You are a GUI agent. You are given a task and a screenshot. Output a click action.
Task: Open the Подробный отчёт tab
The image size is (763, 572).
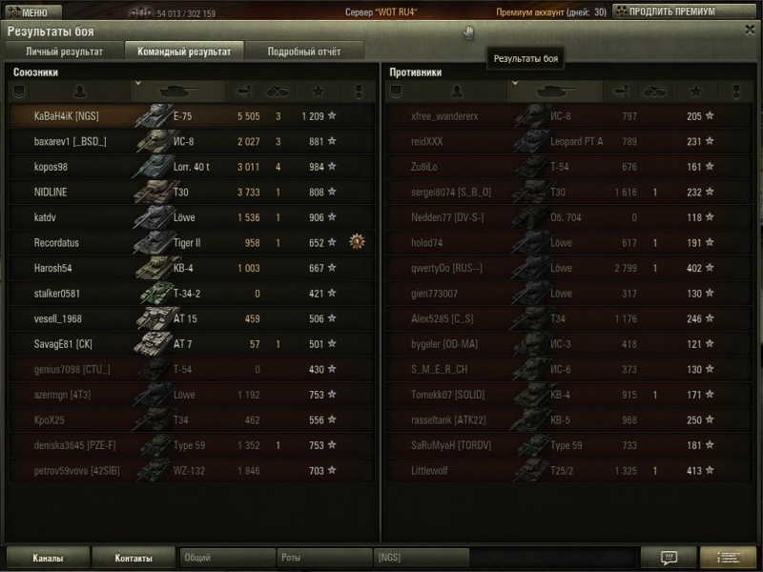coord(302,51)
